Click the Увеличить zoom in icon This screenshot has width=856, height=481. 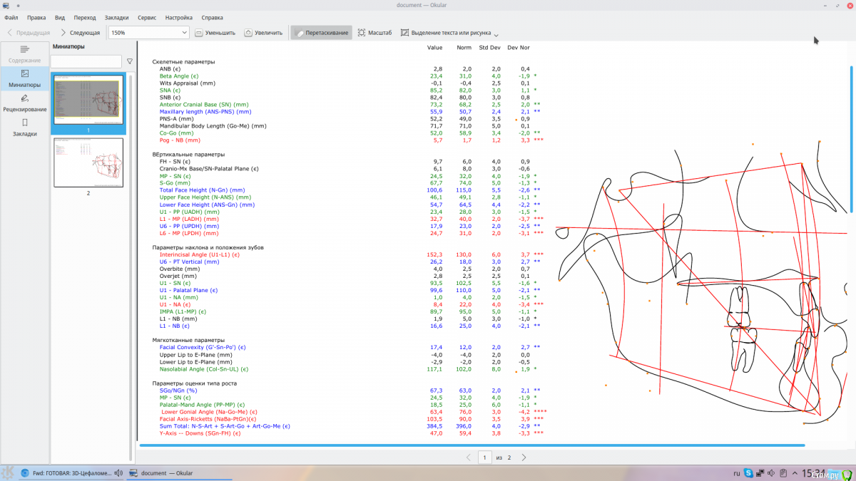248,33
